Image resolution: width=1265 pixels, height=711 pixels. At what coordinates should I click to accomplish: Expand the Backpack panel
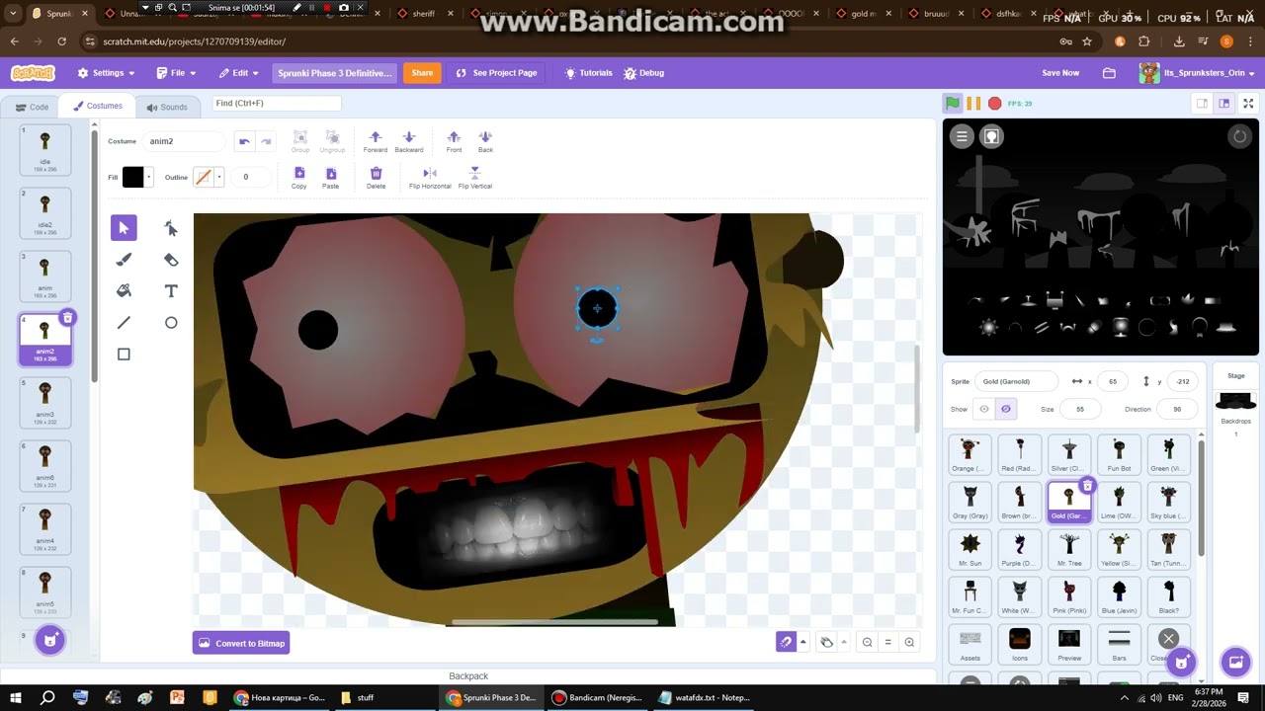[468, 676]
